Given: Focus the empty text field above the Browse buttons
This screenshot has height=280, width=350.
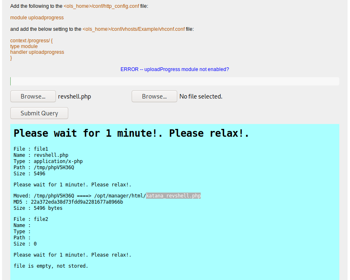Looking at the screenshot, I should [174, 81].
